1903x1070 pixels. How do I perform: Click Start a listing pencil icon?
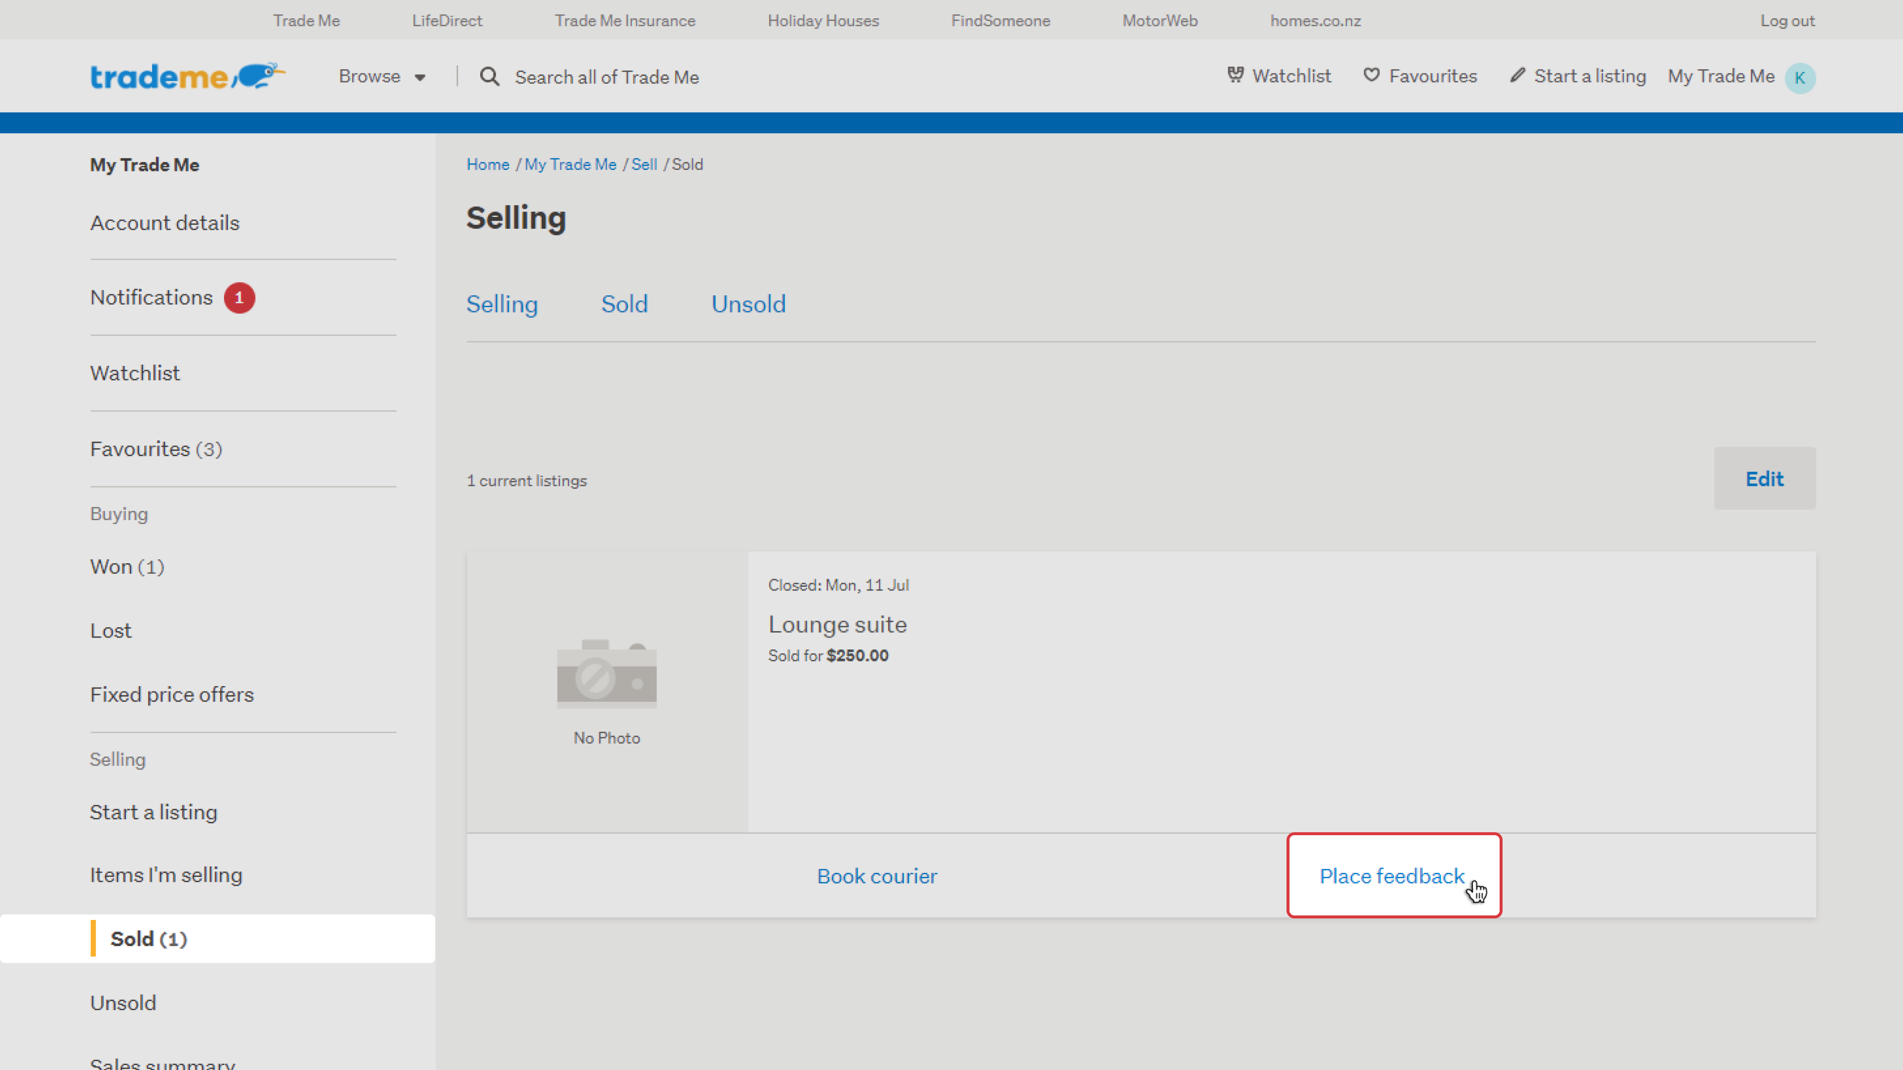tap(1516, 75)
